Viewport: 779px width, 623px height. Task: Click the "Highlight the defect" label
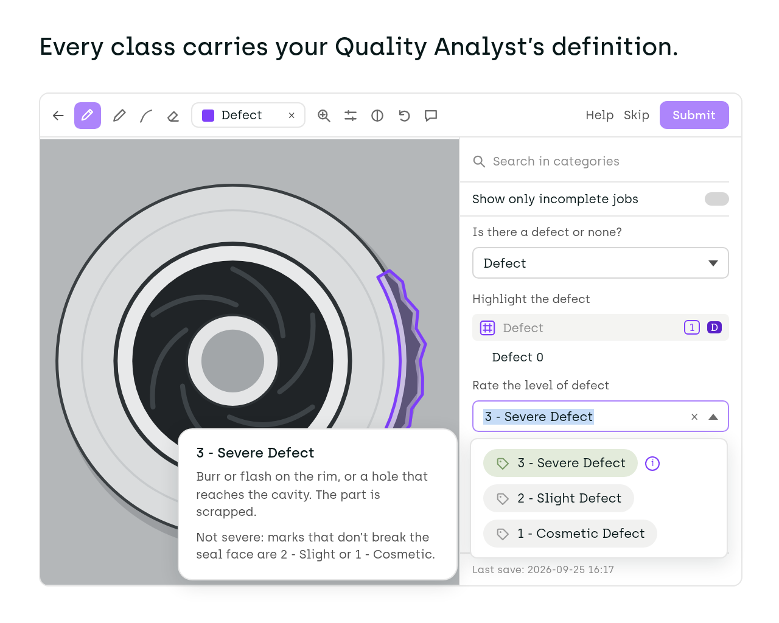click(x=531, y=299)
